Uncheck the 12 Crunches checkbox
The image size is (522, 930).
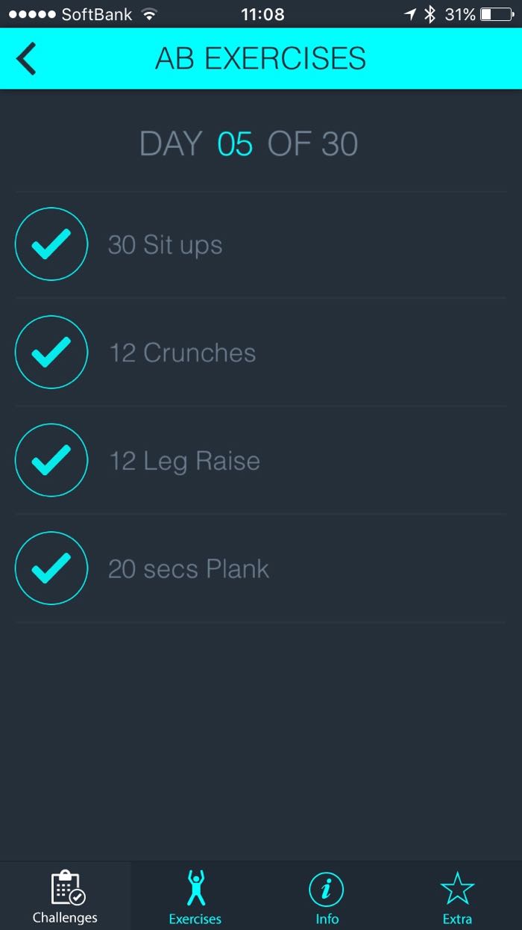[x=51, y=352]
